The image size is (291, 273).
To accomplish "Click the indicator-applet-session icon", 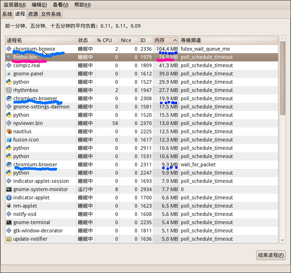I will 9,181.
